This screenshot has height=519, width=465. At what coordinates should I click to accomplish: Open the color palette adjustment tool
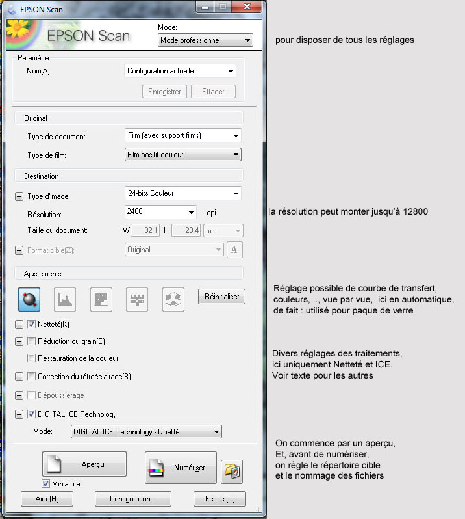click(173, 299)
